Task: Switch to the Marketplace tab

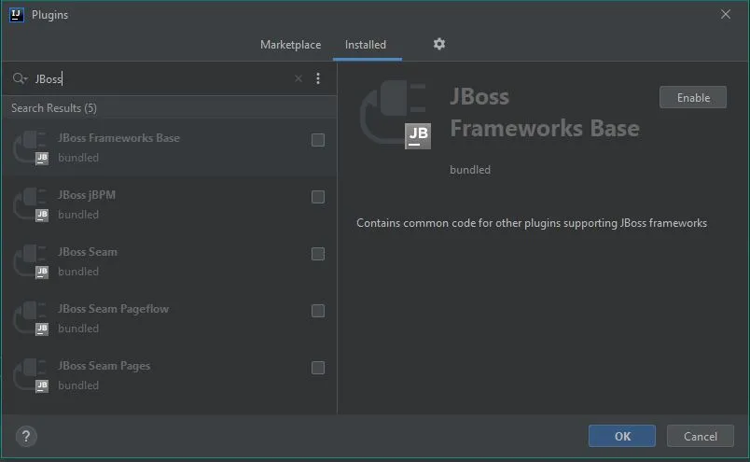Action: 291,45
